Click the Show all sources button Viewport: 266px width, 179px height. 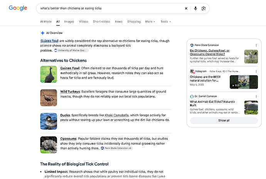coord(224,120)
